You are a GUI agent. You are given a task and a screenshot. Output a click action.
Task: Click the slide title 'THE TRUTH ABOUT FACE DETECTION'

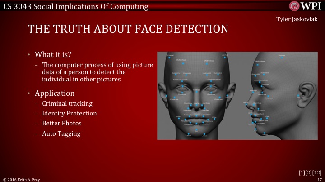[128, 29]
